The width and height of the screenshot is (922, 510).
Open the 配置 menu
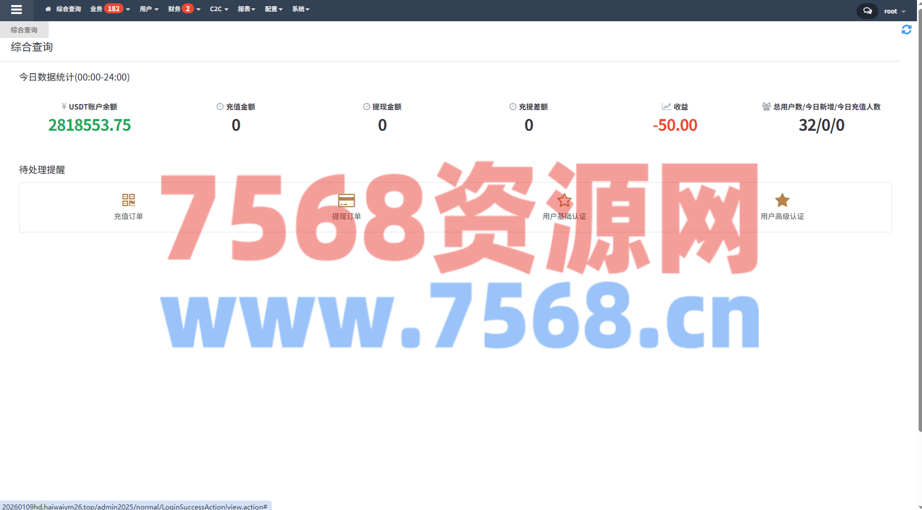pyautogui.click(x=273, y=9)
